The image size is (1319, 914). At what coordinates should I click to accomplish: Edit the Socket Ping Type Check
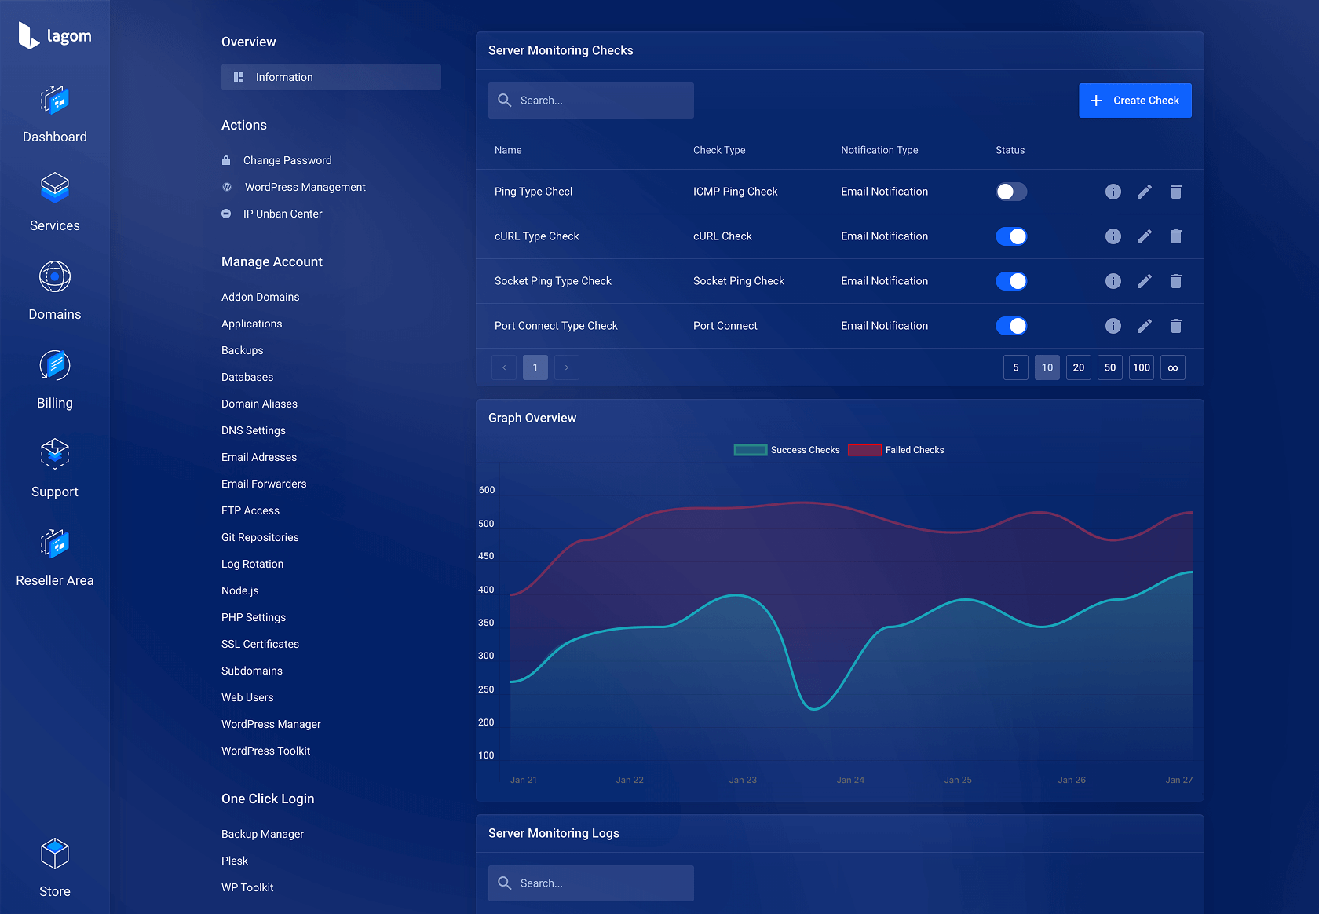point(1145,281)
